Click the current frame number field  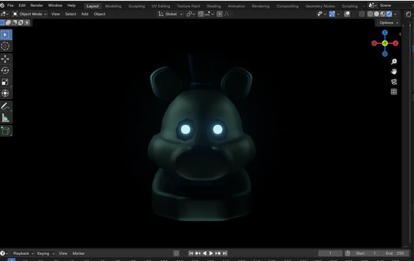click(x=330, y=253)
